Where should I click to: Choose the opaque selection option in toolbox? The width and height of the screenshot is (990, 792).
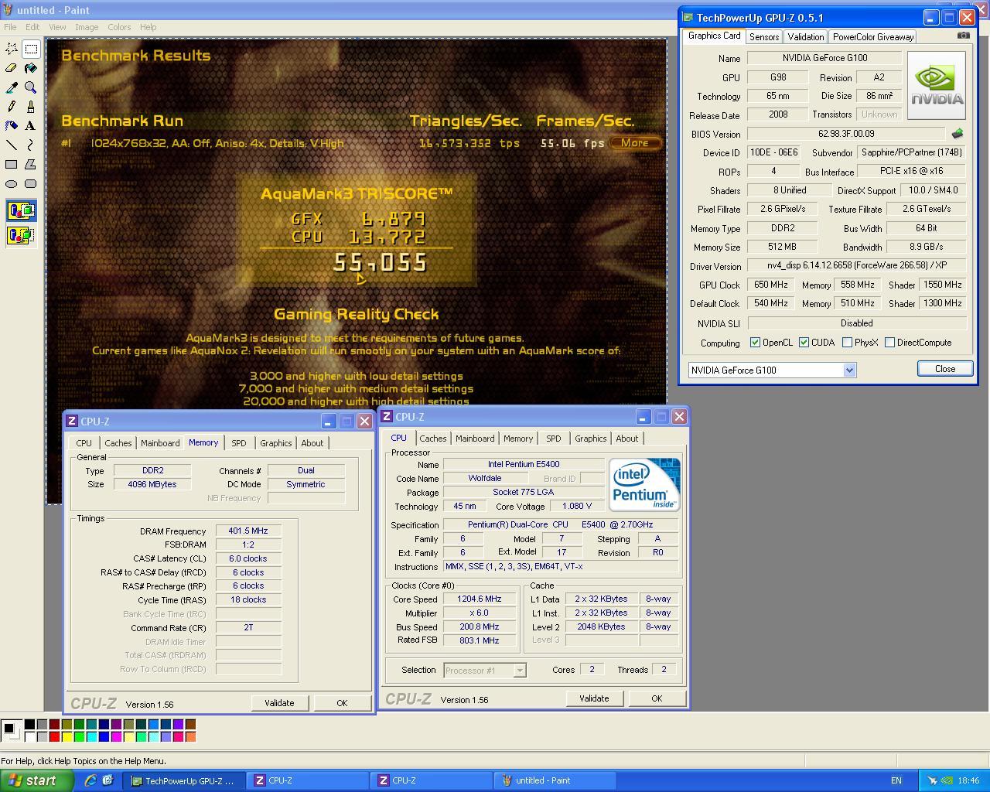[21, 210]
